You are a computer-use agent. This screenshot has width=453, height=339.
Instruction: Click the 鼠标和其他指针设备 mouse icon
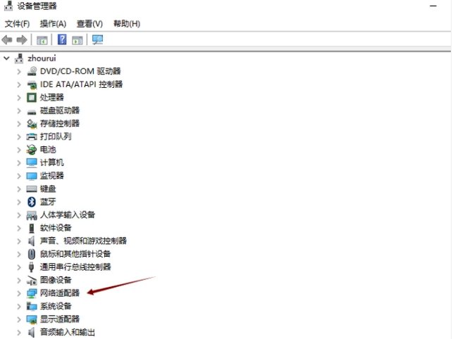click(32, 254)
